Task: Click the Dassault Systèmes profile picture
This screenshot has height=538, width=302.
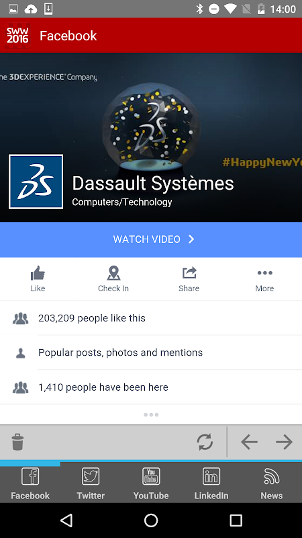Action: point(36,182)
